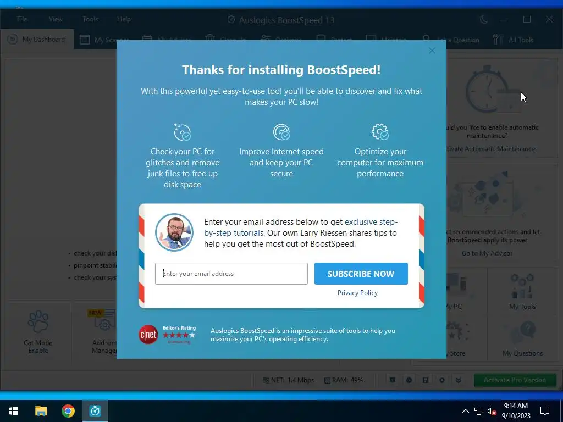Click the Check your PC glitches icon
563x422 pixels.
pos(183,132)
